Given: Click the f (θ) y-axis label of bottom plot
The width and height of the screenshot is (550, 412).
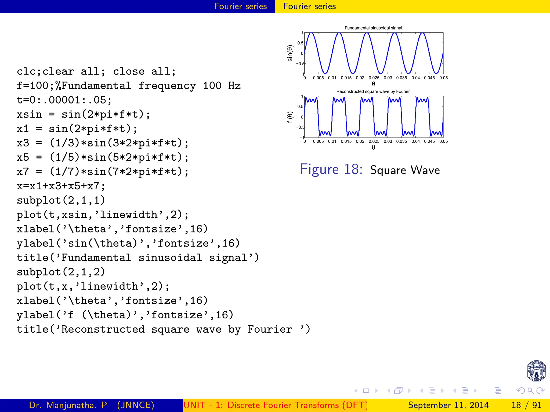Looking at the screenshot, I should tap(290, 117).
